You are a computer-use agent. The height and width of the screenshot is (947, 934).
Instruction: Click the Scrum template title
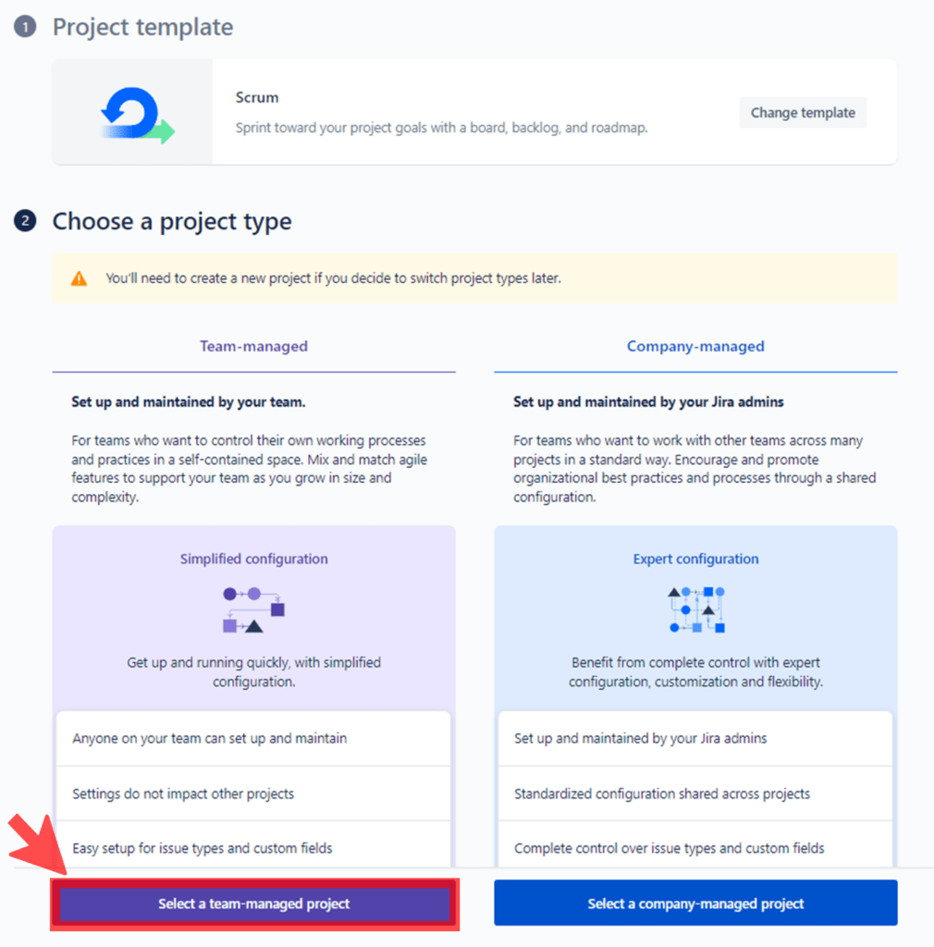click(257, 98)
